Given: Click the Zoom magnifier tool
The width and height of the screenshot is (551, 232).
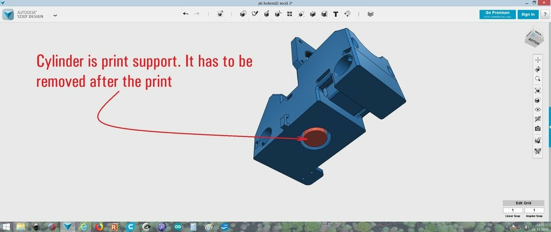Looking at the screenshot, I should point(538,79).
